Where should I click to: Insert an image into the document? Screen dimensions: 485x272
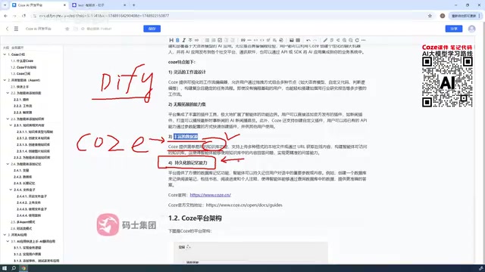(291, 40)
